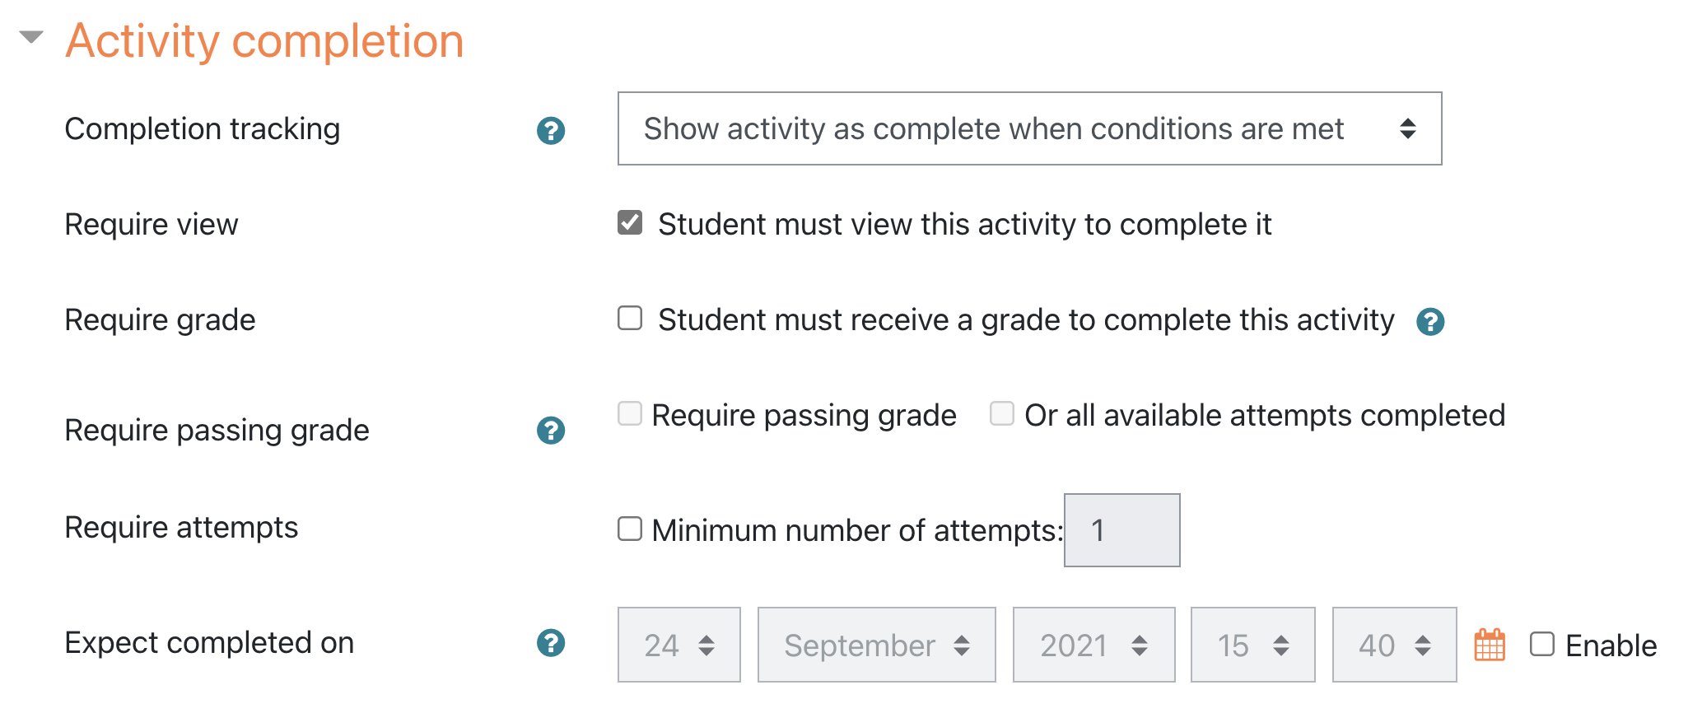Open the minute dropdown showing 40
1688x713 pixels.
click(1394, 645)
